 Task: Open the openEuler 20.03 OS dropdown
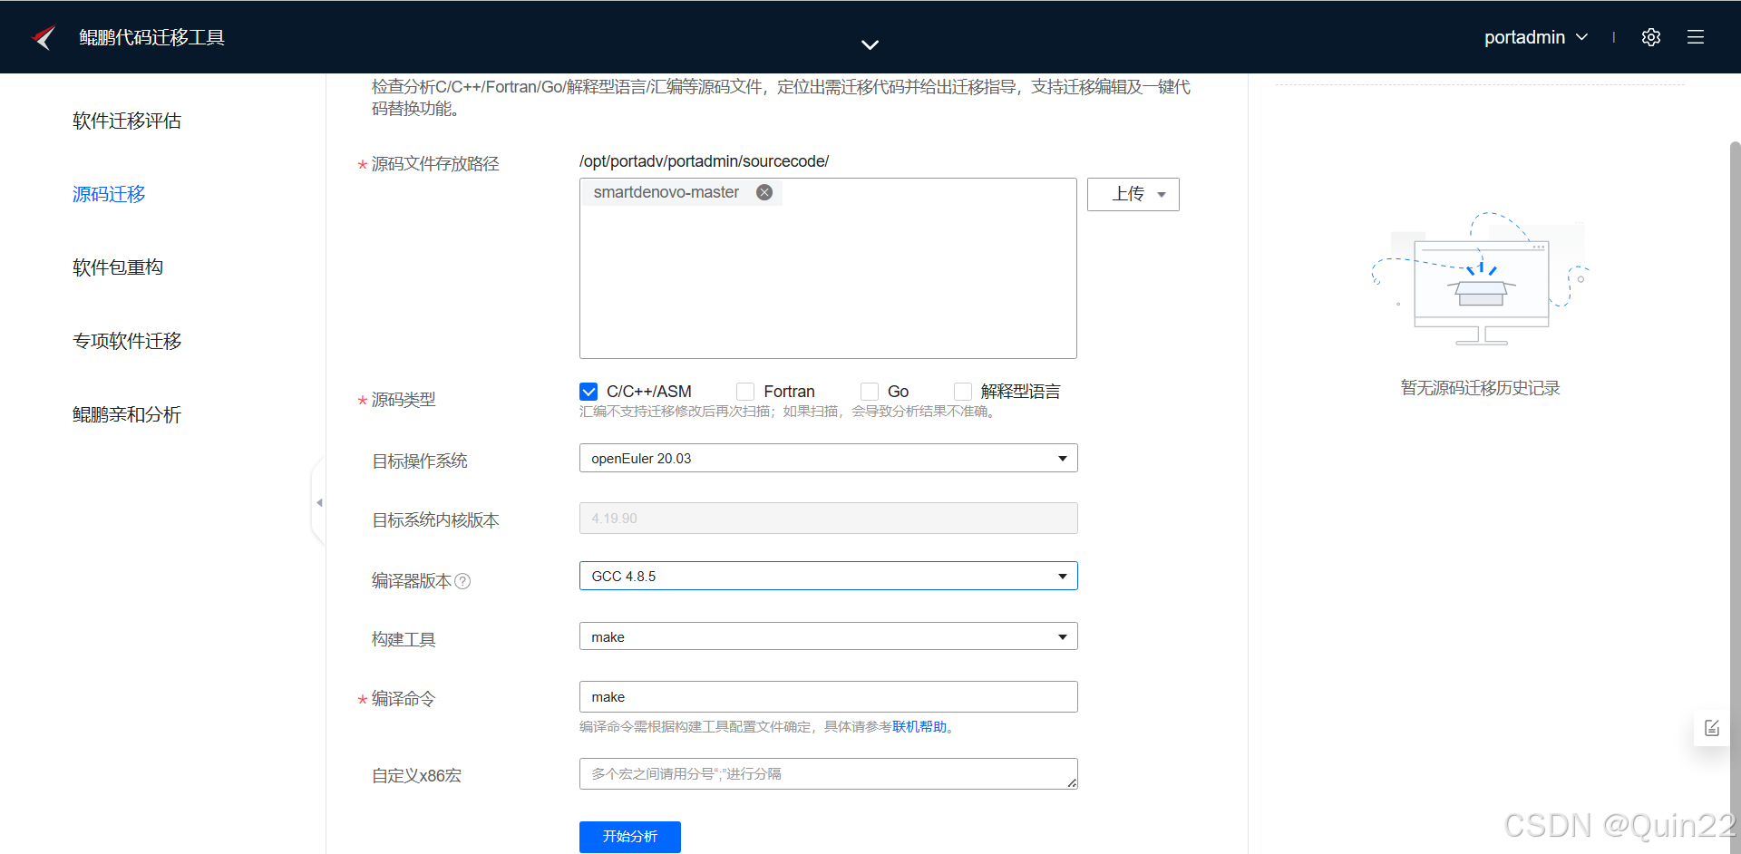pos(828,458)
